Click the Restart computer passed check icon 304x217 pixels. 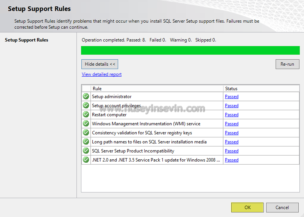pos(86,114)
